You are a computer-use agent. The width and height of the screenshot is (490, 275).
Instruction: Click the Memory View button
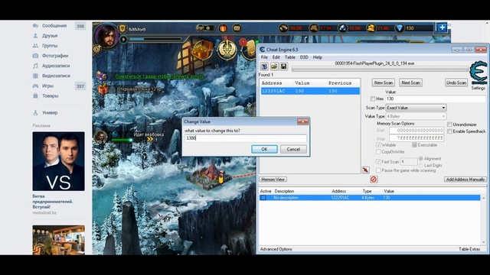[x=273, y=180]
